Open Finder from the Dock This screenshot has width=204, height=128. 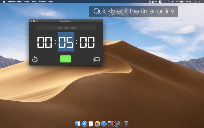tap(78, 124)
